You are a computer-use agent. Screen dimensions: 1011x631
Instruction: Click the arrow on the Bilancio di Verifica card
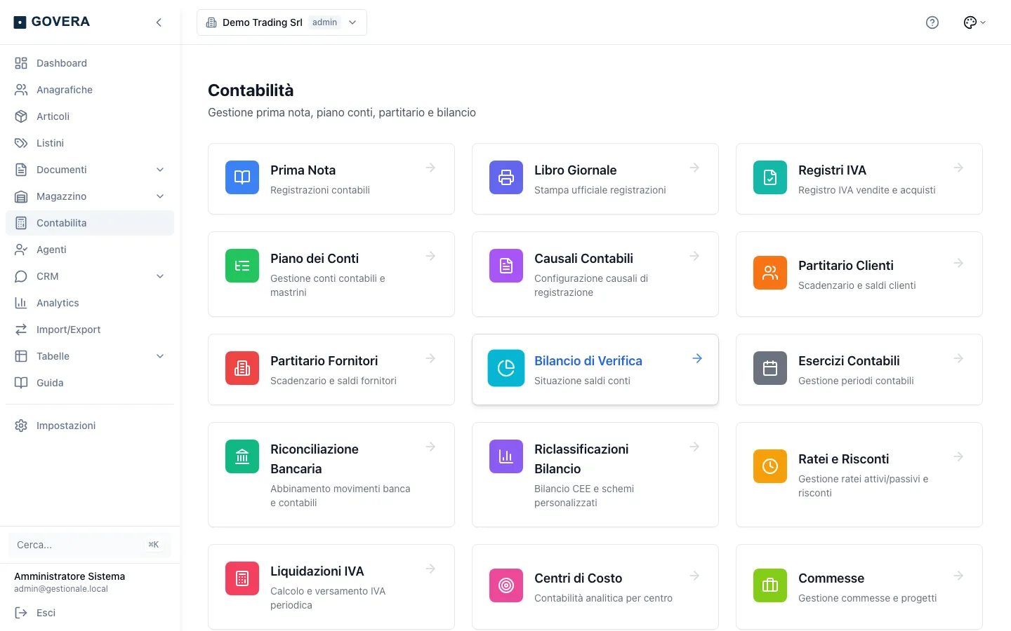(x=697, y=358)
